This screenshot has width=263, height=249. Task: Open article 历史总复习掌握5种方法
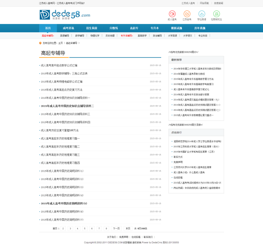[60, 130]
